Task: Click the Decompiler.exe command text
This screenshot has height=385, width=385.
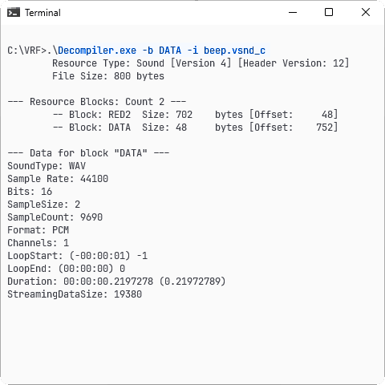Action: (97, 51)
